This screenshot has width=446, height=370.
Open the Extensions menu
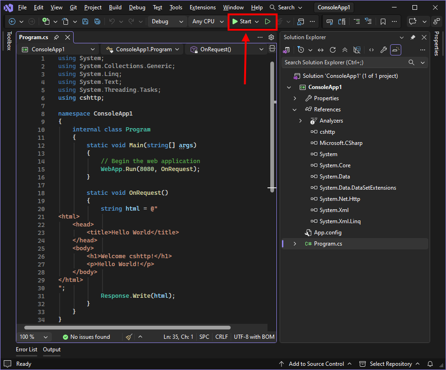[203, 7]
